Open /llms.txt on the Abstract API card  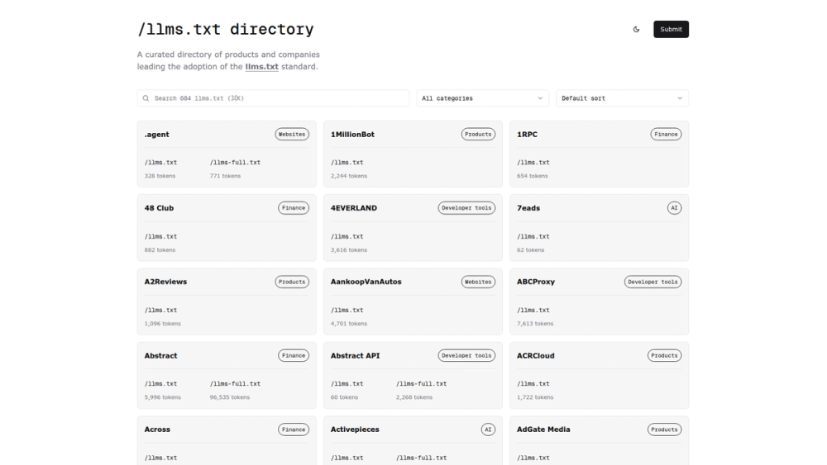(x=347, y=384)
